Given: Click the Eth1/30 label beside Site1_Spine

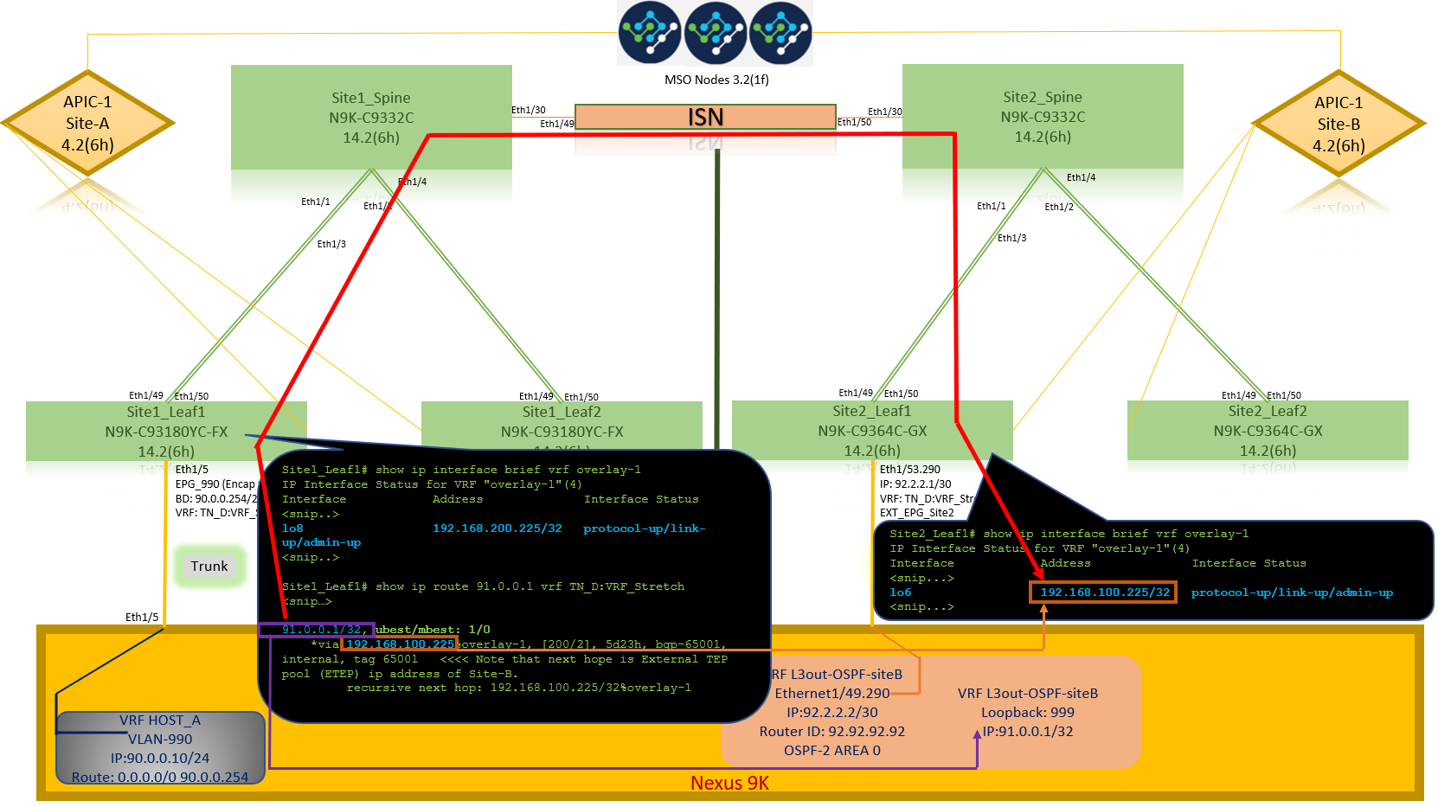Looking at the screenshot, I should click(529, 110).
